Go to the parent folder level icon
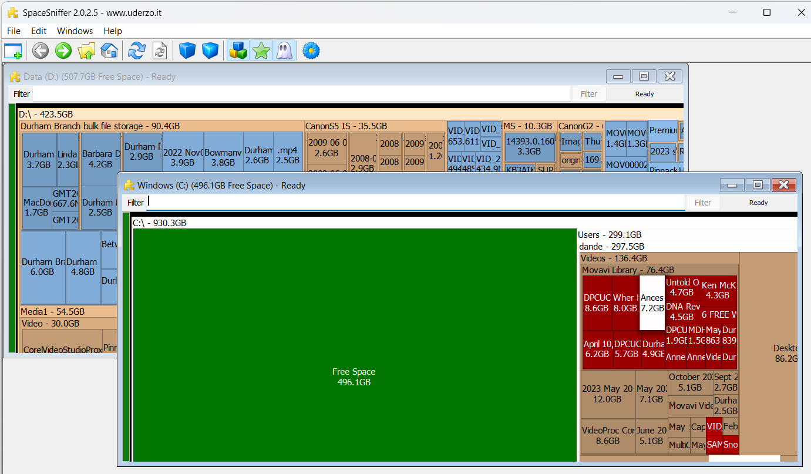 click(x=86, y=51)
